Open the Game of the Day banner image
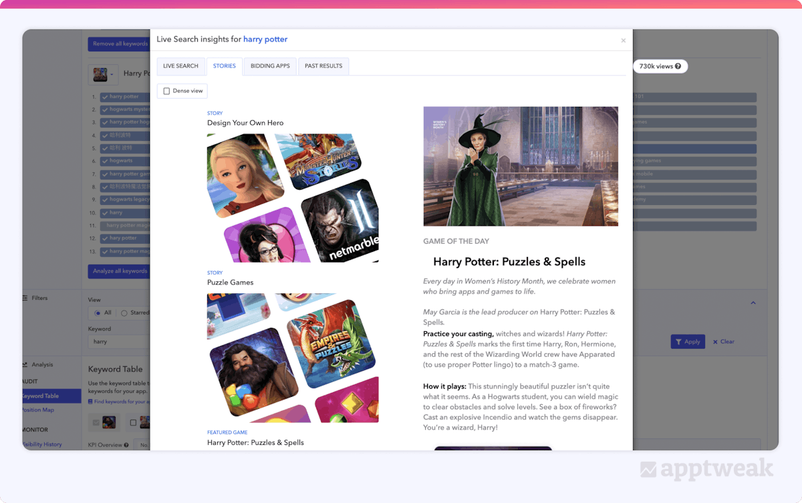This screenshot has width=802, height=503. coord(521,166)
